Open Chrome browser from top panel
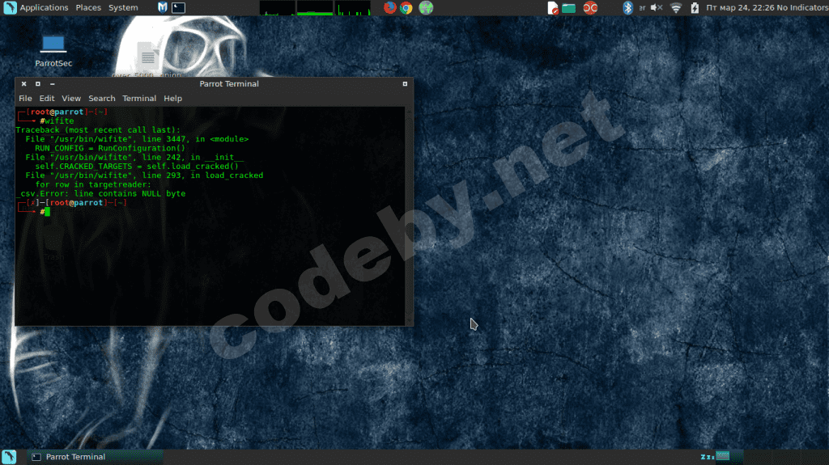 406,7
